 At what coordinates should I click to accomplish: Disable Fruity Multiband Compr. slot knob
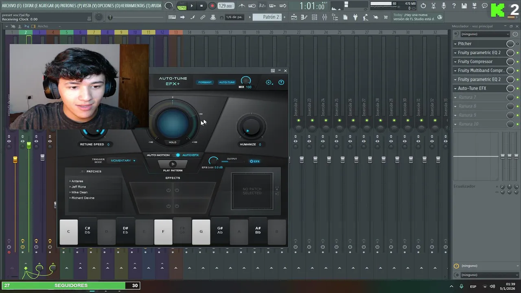[x=510, y=70]
